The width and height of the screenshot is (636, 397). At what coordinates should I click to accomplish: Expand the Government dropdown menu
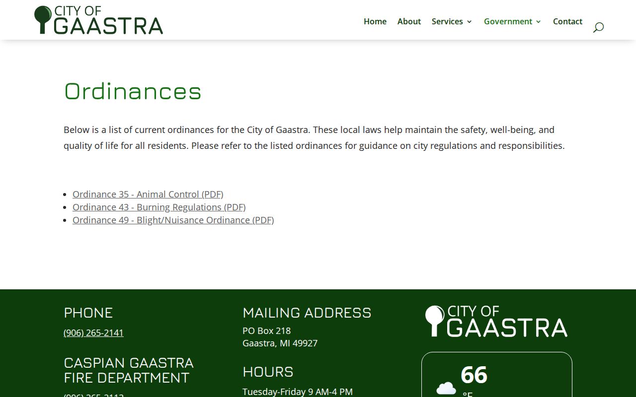click(512, 21)
